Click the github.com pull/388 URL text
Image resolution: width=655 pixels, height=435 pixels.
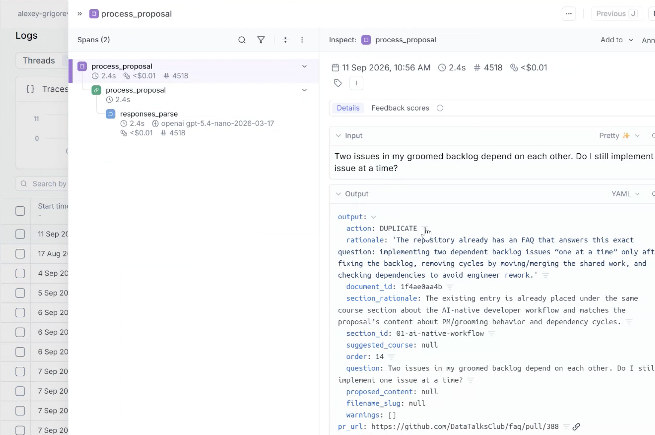pos(465,426)
